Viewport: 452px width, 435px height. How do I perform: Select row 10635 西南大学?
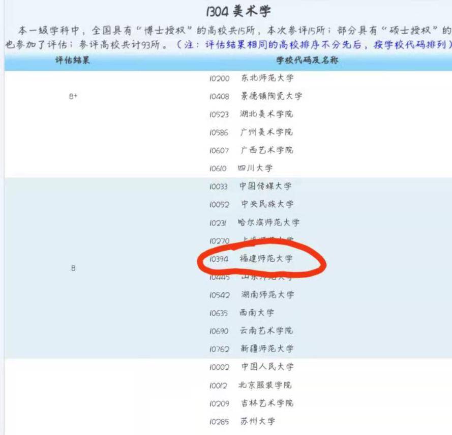[x=242, y=313]
